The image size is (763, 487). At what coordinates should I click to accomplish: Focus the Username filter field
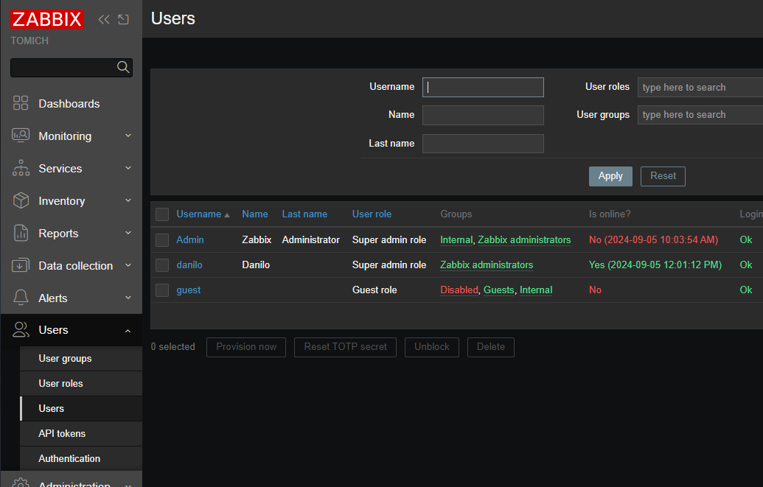[483, 87]
